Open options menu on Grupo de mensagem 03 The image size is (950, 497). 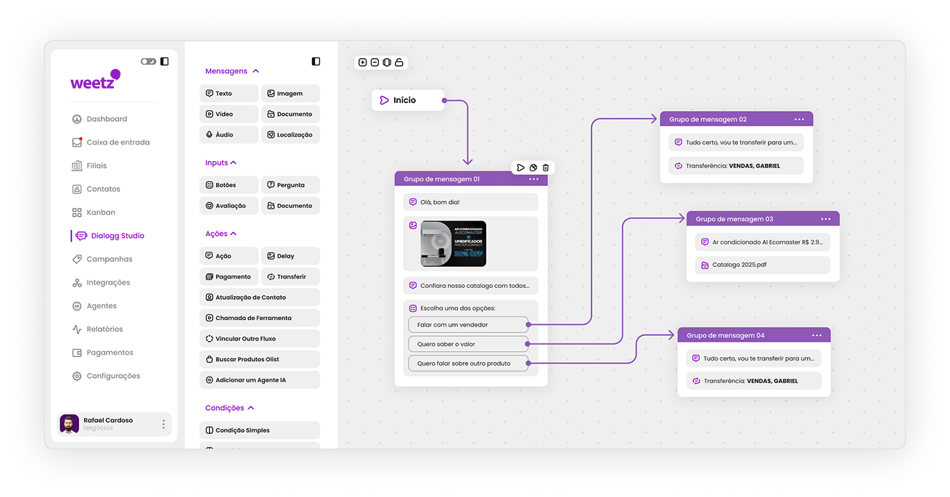pyautogui.click(x=826, y=219)
